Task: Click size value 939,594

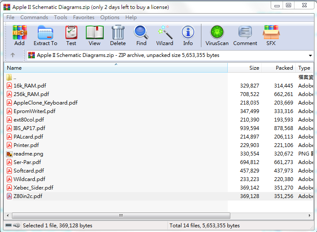Action: pos(249,128)
